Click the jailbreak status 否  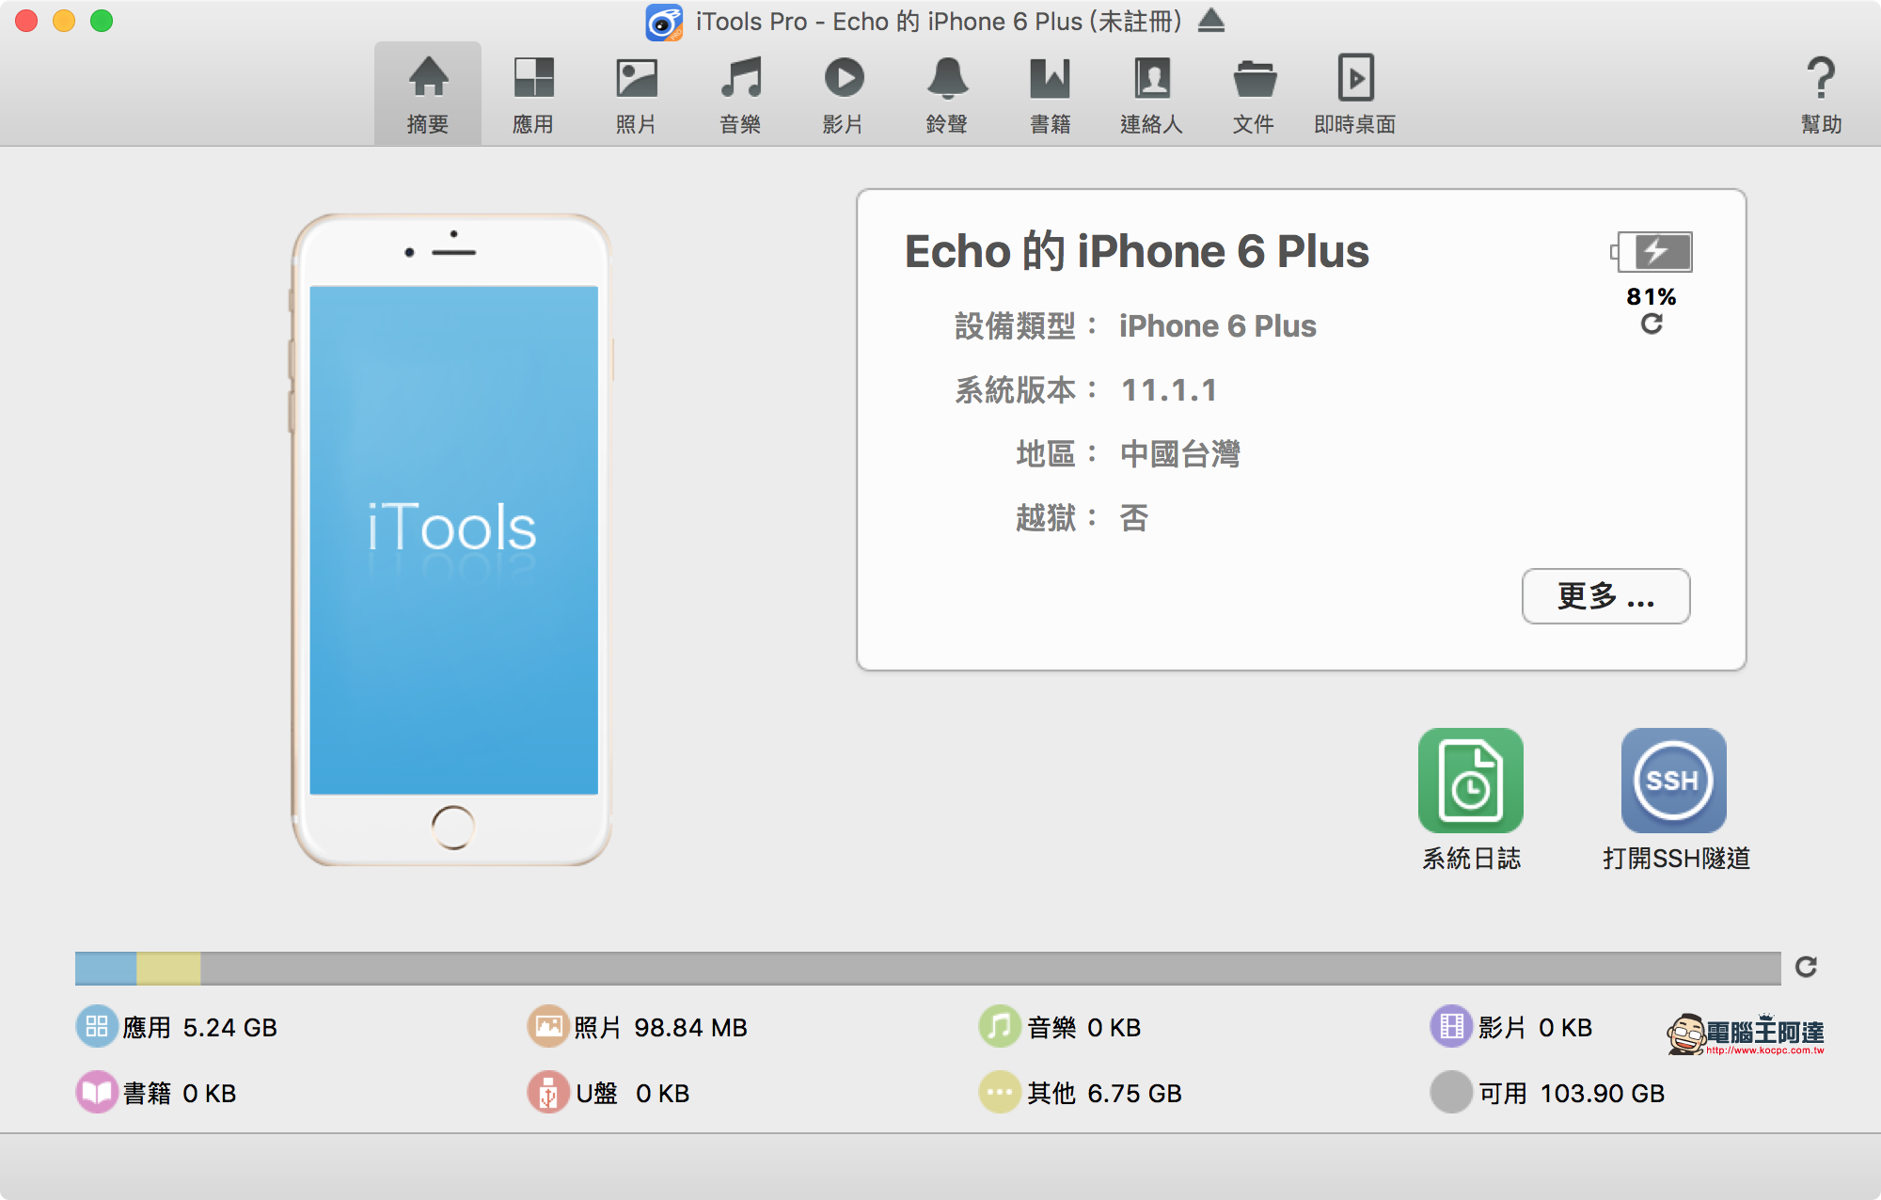tap(1134, 518)
